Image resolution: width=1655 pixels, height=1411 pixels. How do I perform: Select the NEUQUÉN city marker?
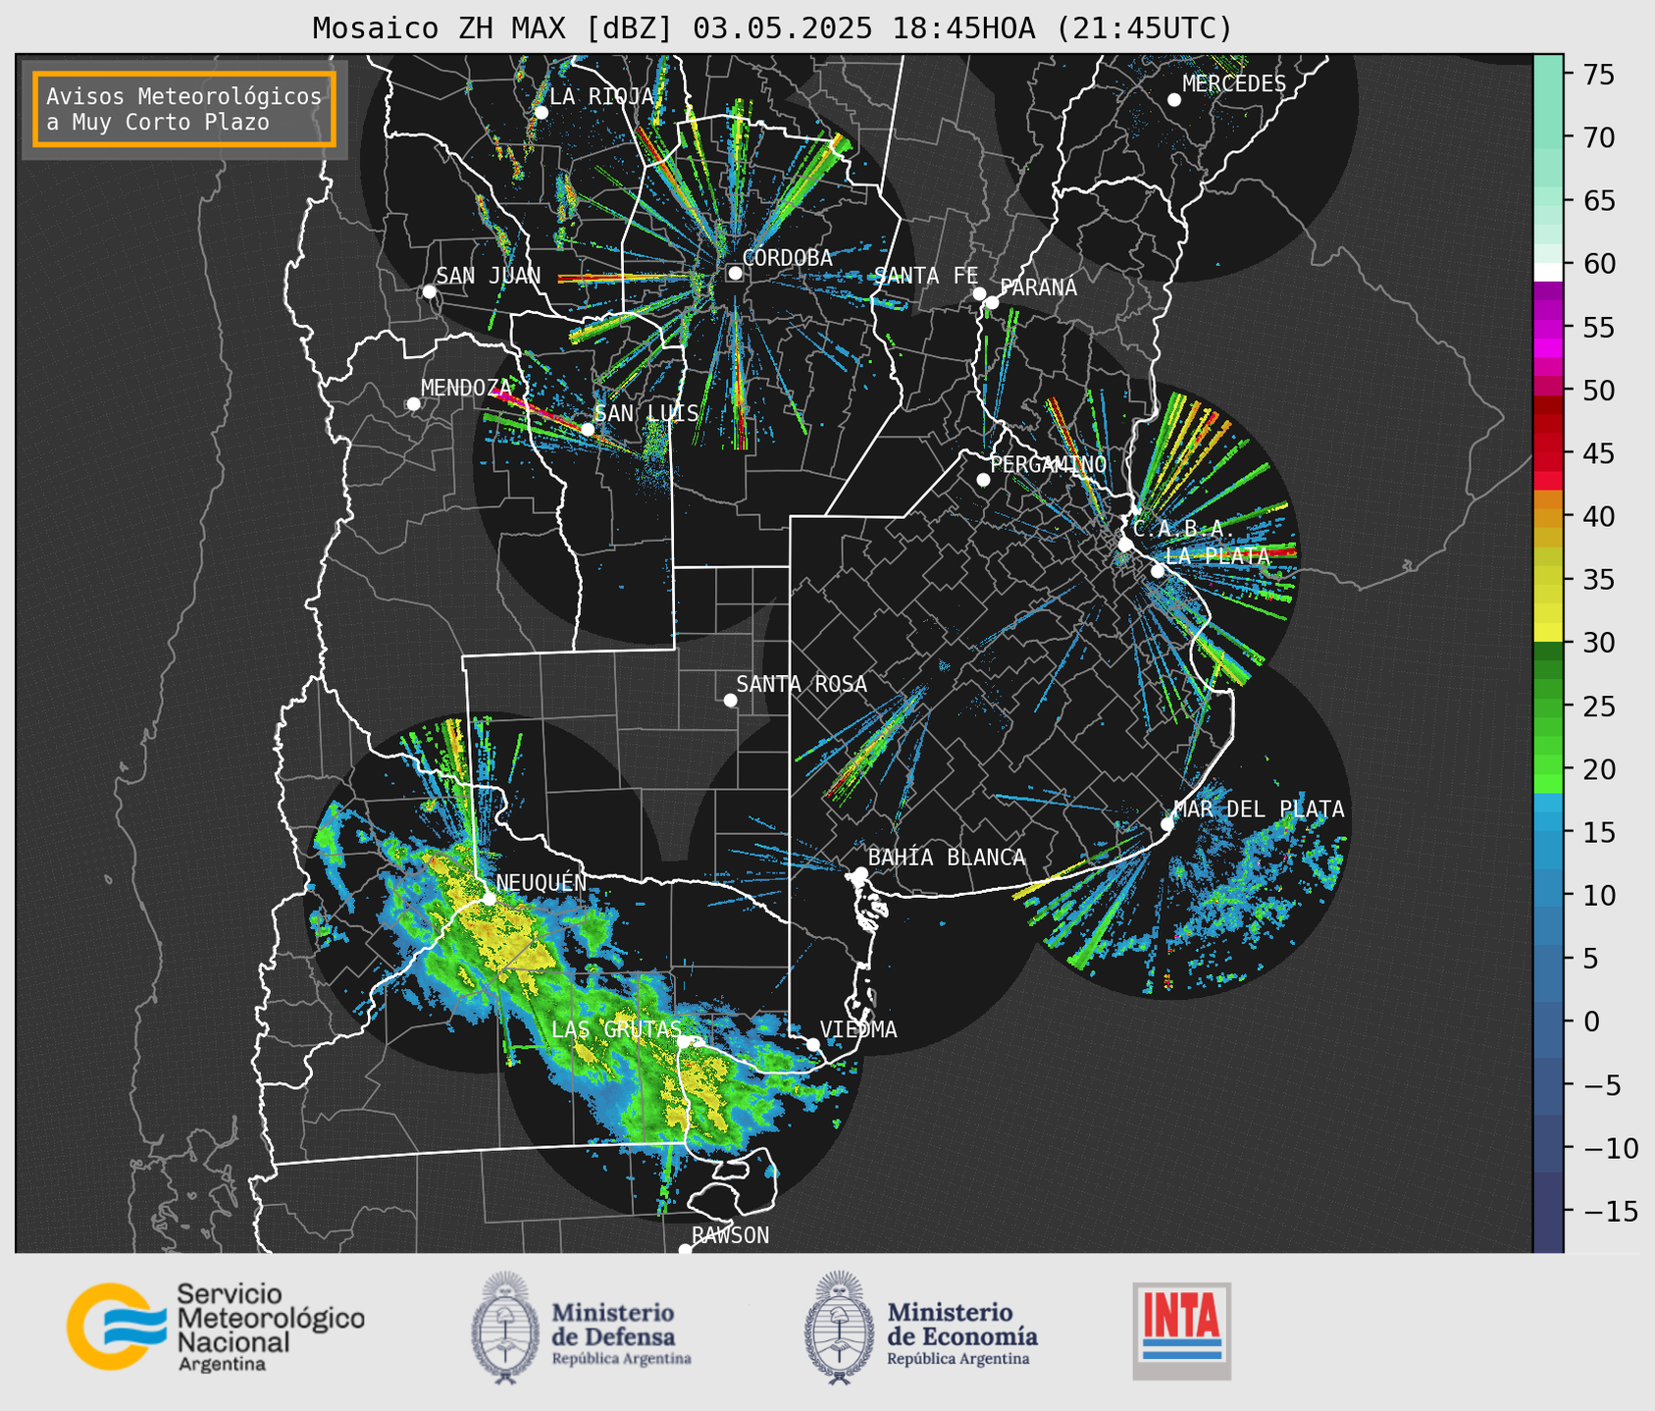point(489,898)
